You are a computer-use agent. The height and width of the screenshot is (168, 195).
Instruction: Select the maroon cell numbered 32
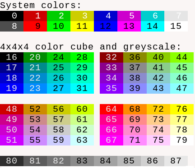click(111, 57)
